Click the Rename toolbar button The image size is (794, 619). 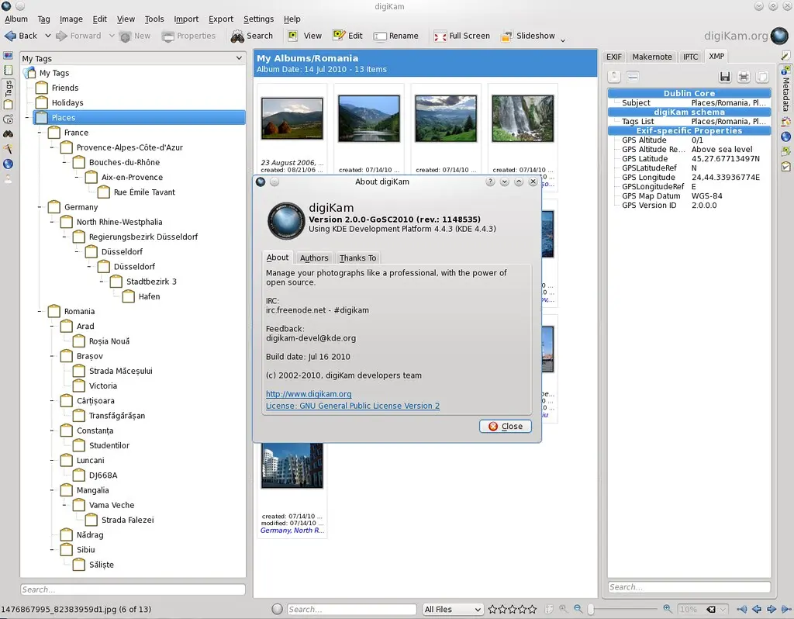coord(396,36)
